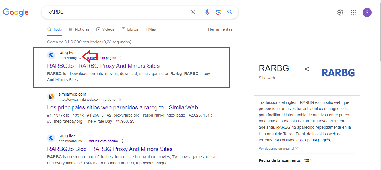
Task: Open the Más dropdown menu
Action: 150,29
